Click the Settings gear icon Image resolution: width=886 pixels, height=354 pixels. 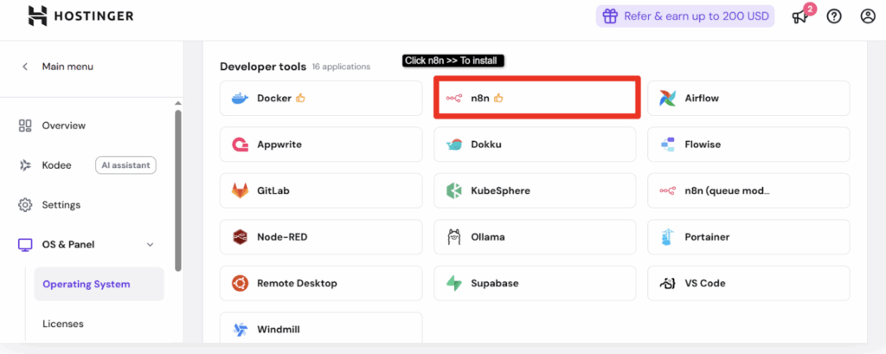(x=25, y=205)
